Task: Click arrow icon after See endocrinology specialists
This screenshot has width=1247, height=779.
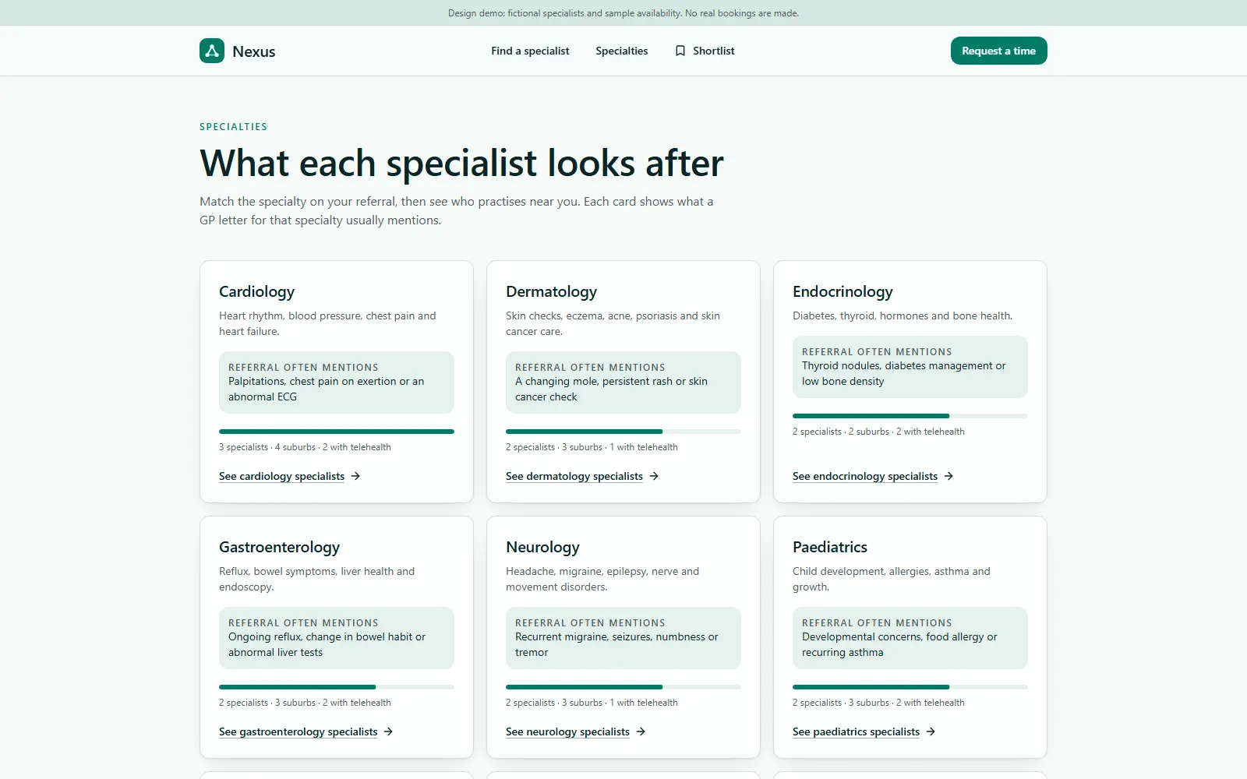Action: (x=948, y=476)
